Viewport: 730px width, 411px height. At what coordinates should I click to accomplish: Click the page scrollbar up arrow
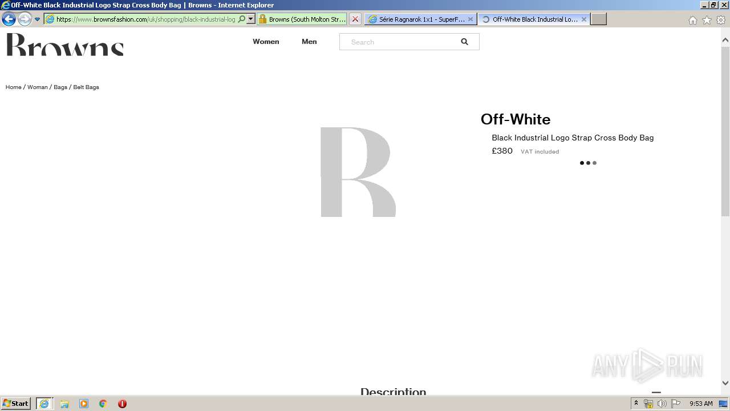(x=725, y=40)
